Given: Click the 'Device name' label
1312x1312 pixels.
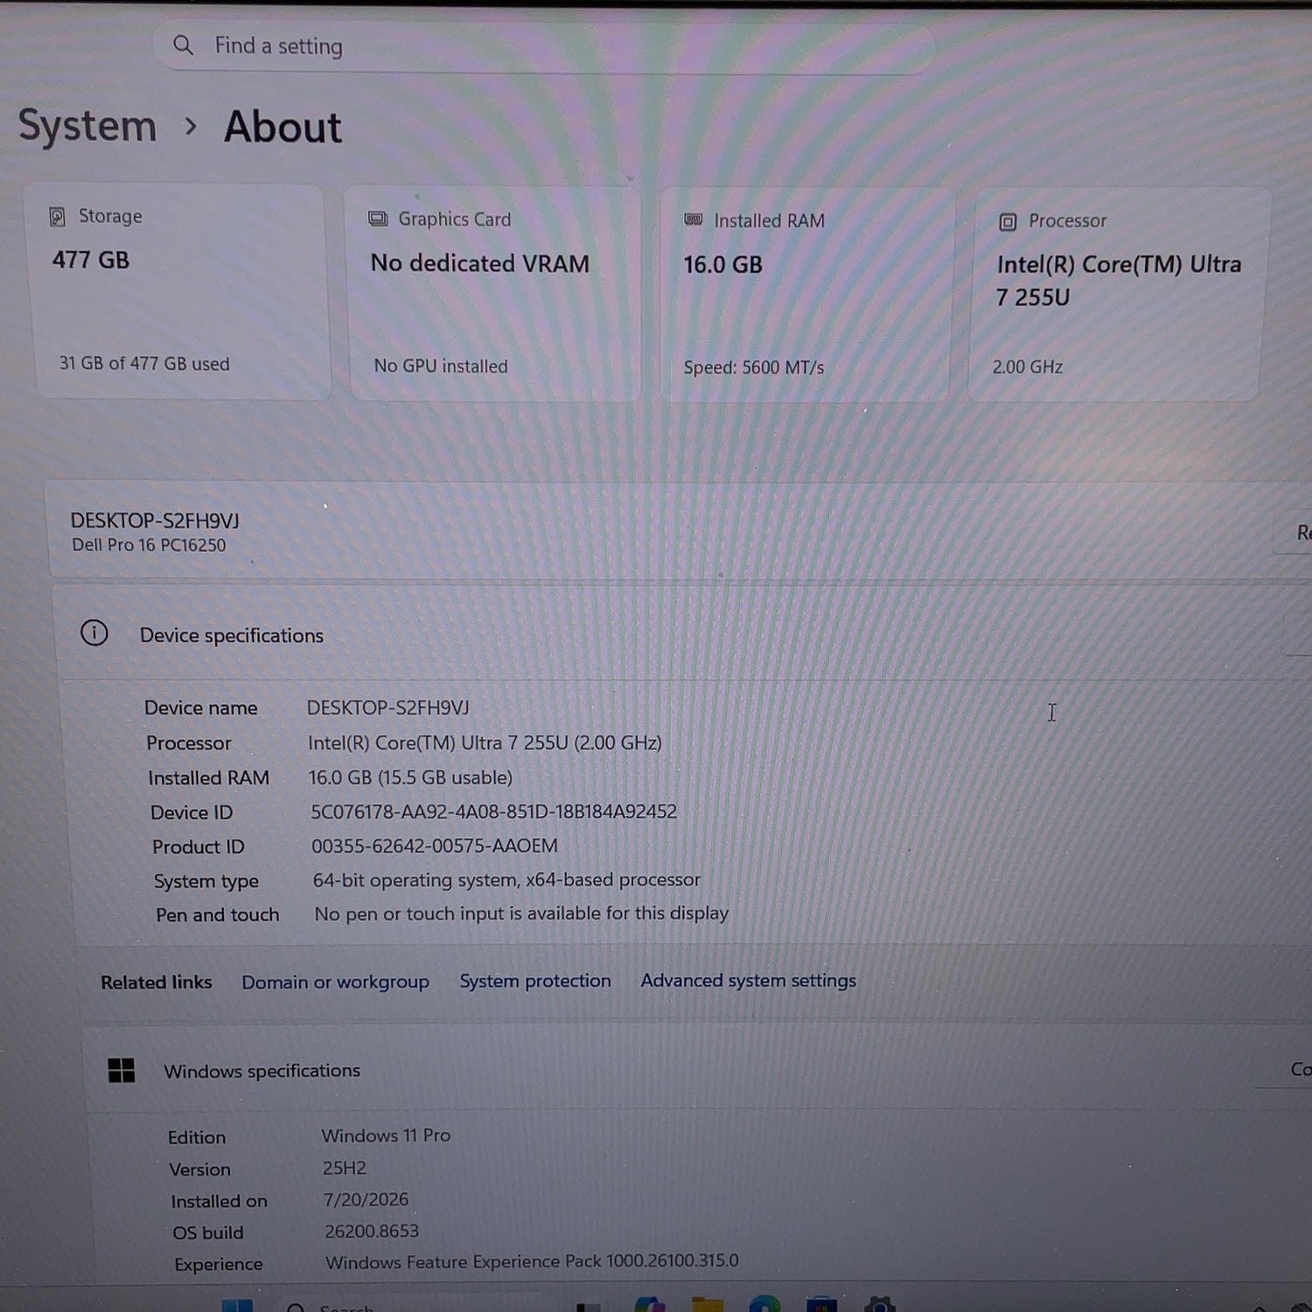Looking at the screenshot, I should coord(201,708).
